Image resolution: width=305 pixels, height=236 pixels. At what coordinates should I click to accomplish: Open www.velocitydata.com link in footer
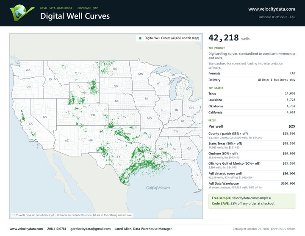tap(26, 229)
